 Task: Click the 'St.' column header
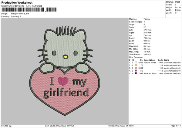141,60
